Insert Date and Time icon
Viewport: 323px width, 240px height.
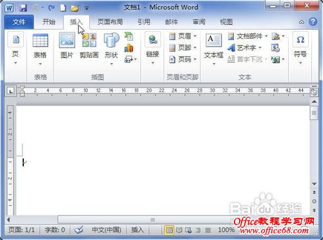click(x=275, y=48)
